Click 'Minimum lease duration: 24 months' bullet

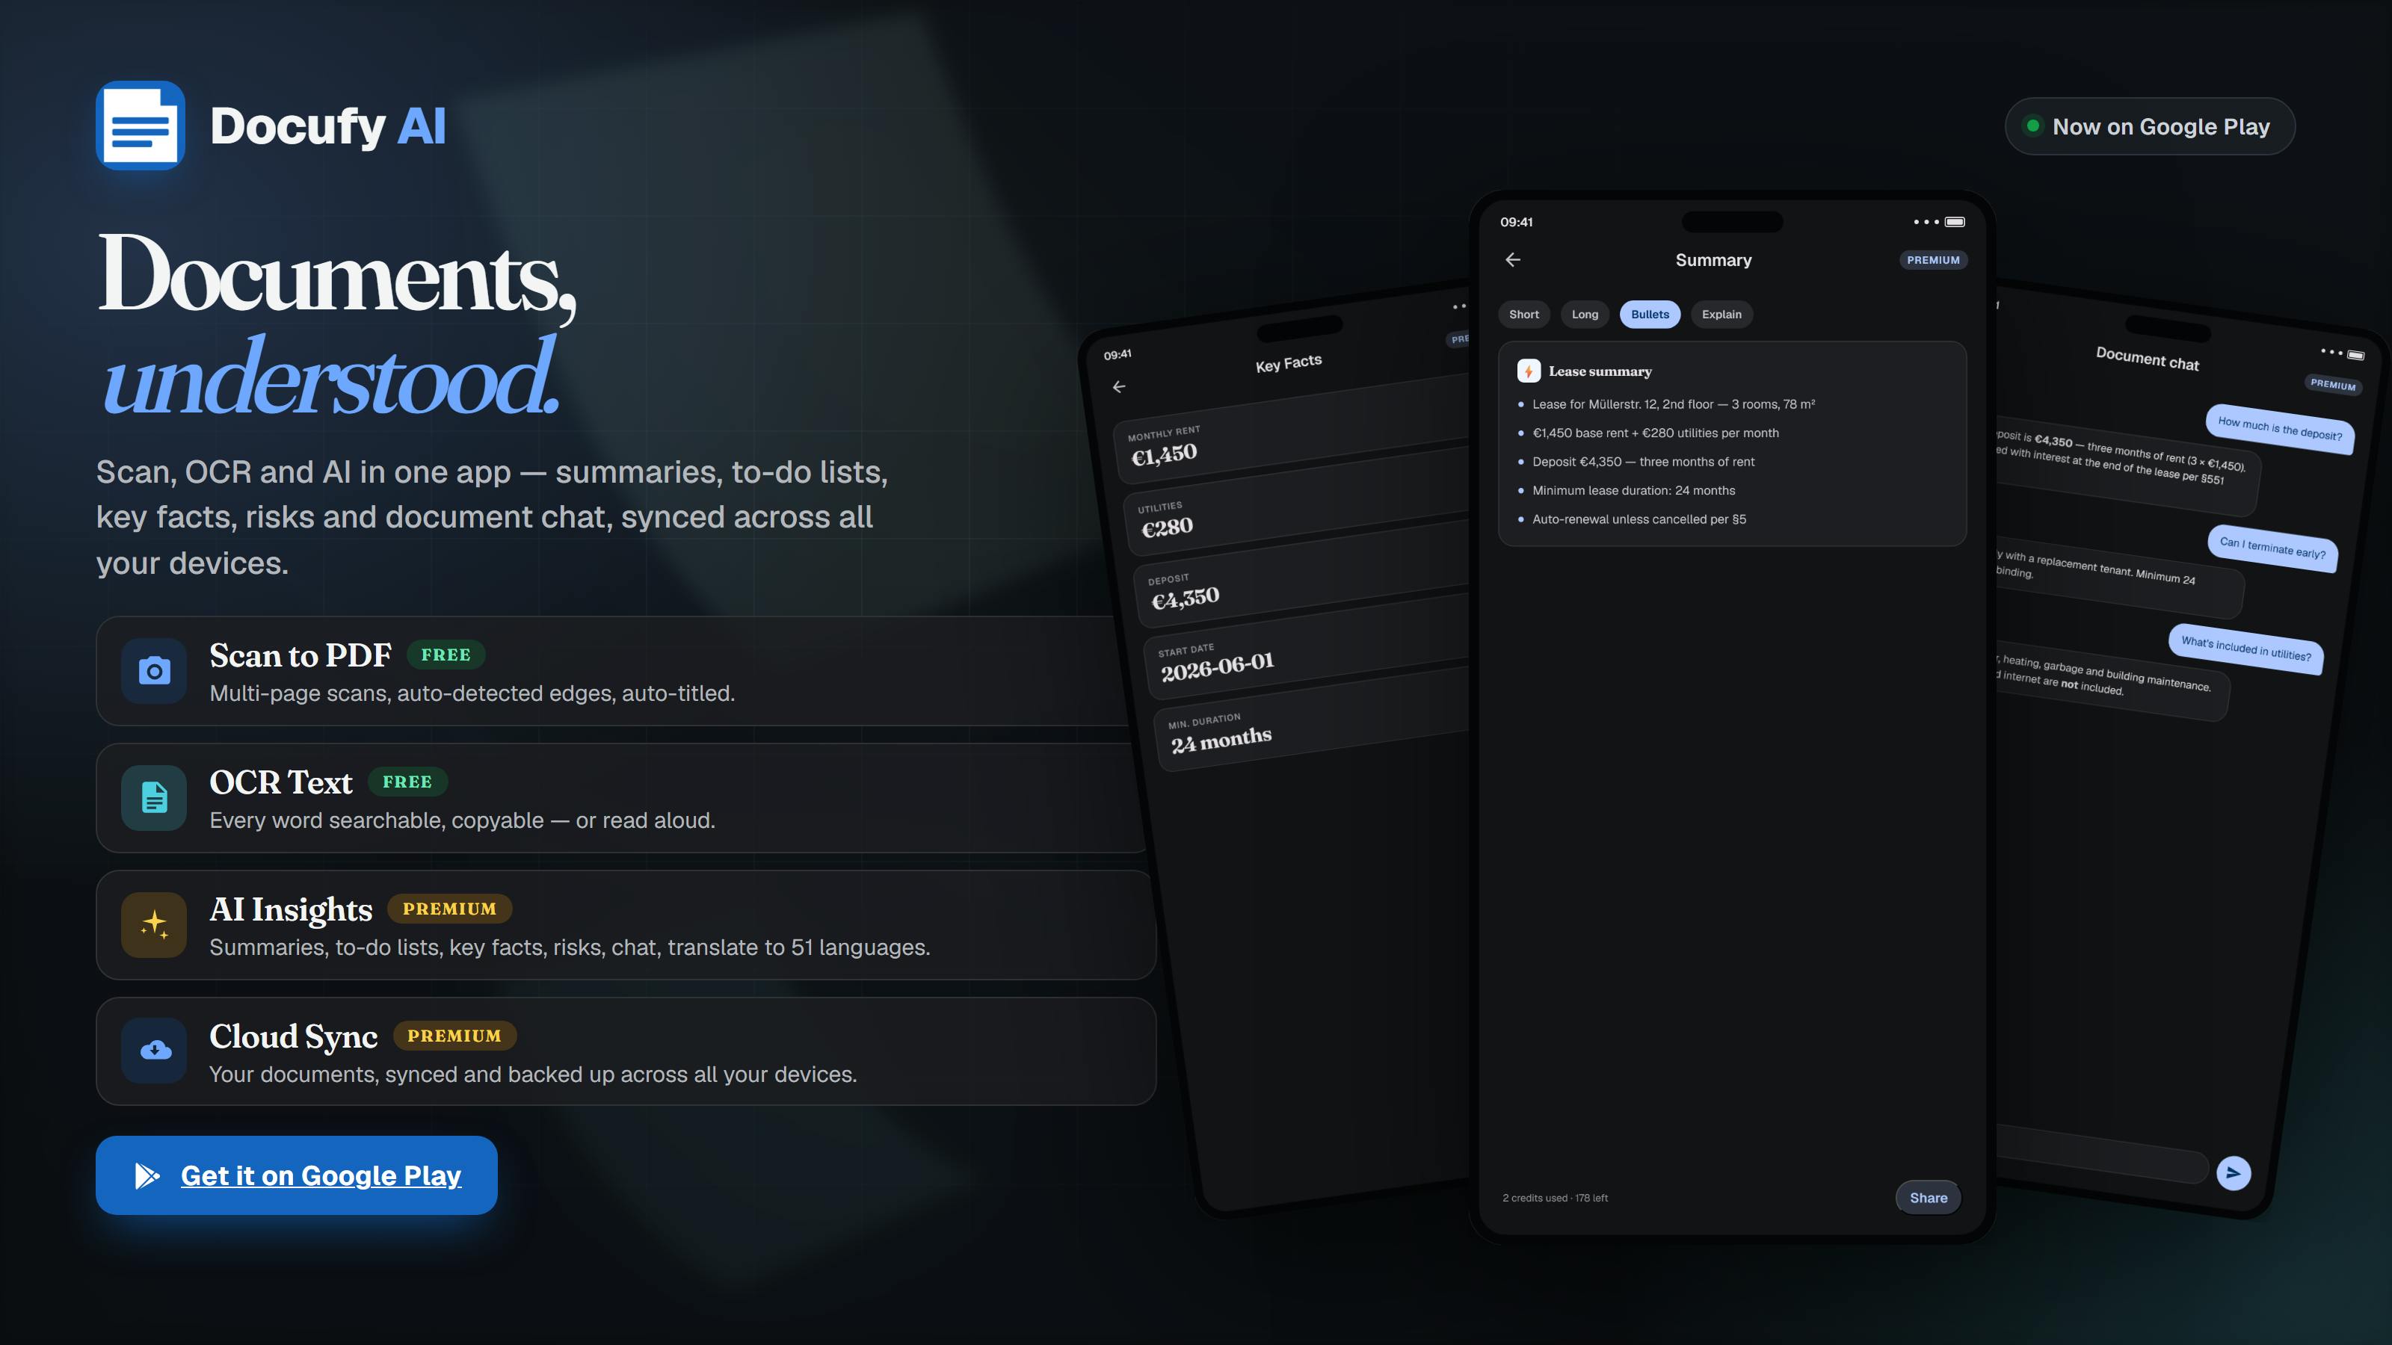click(1633, 490)
